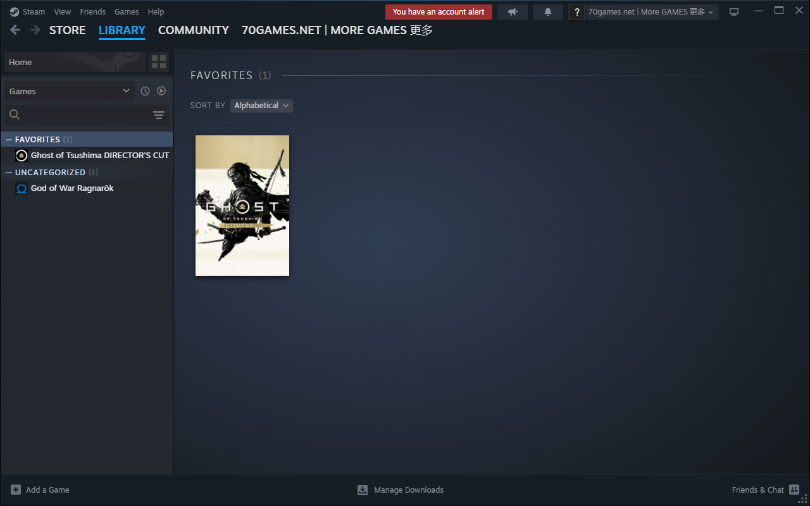Click the FAVORITES heading in main pane
810x506 pixels.
(x=221, y=75)
